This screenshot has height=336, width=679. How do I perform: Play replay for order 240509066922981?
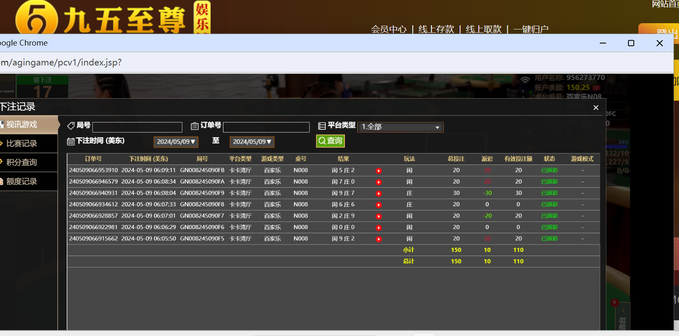[378, 227]
